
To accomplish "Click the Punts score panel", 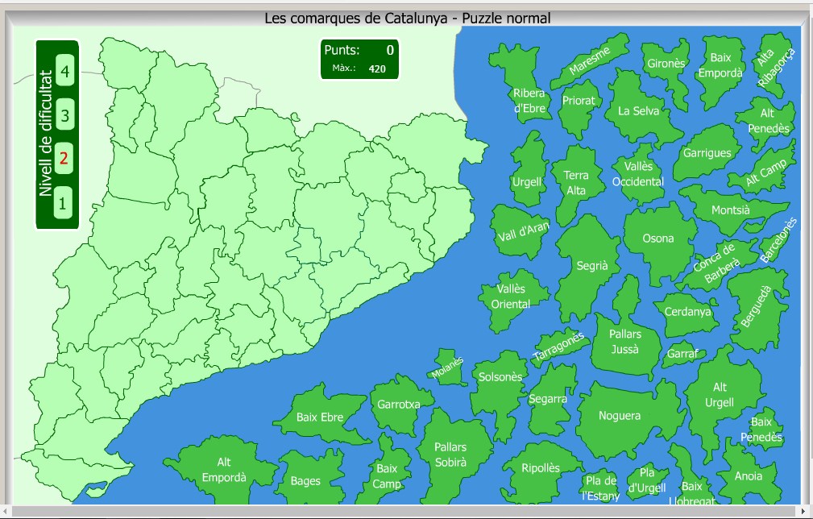I will click(359, 60).
